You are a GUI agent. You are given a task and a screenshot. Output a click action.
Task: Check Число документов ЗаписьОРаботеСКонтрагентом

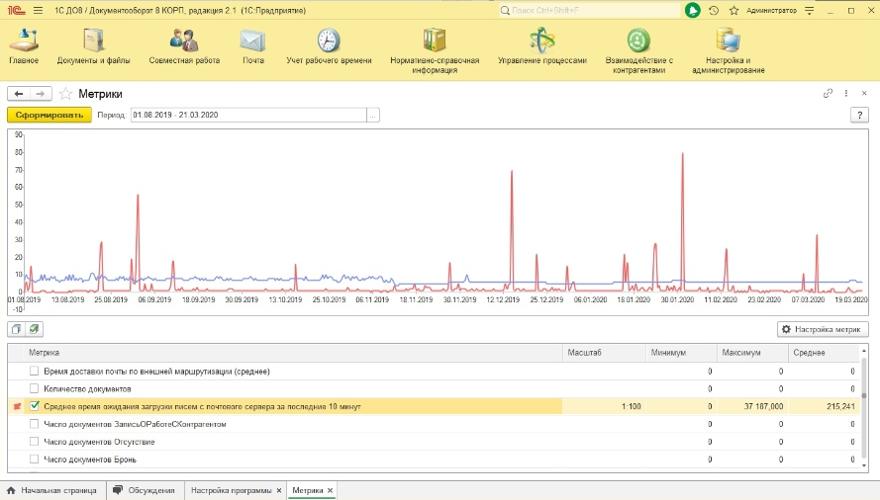point(35,424)
